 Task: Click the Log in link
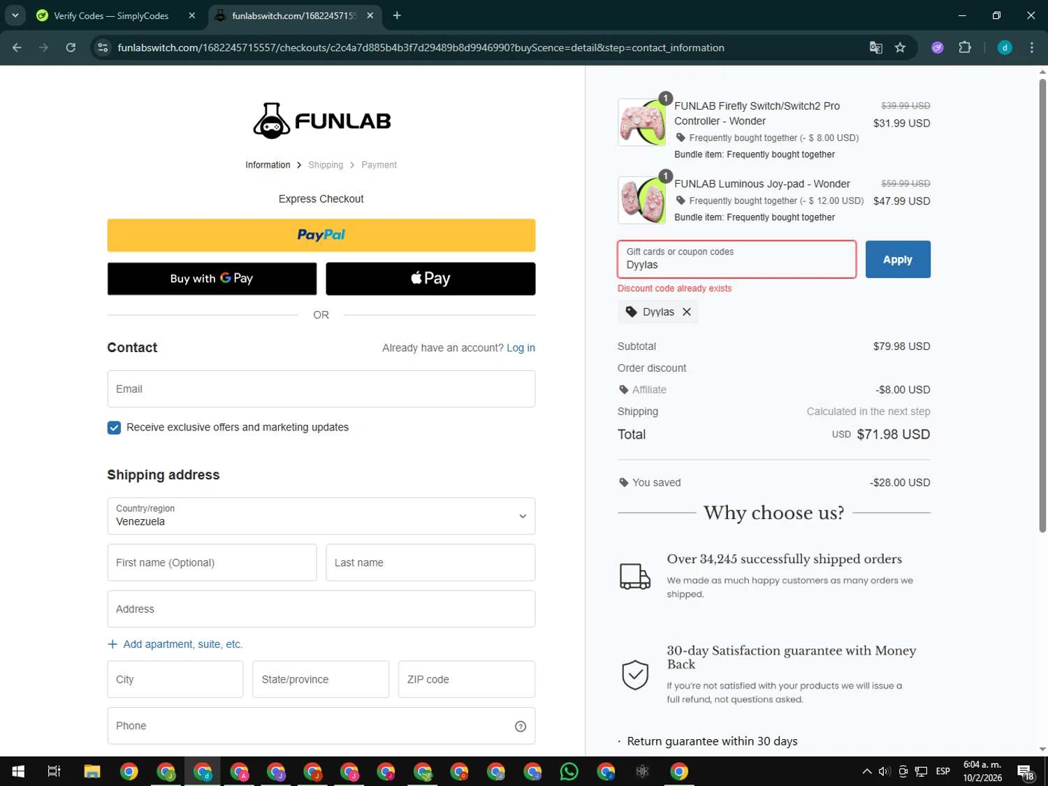521,348
